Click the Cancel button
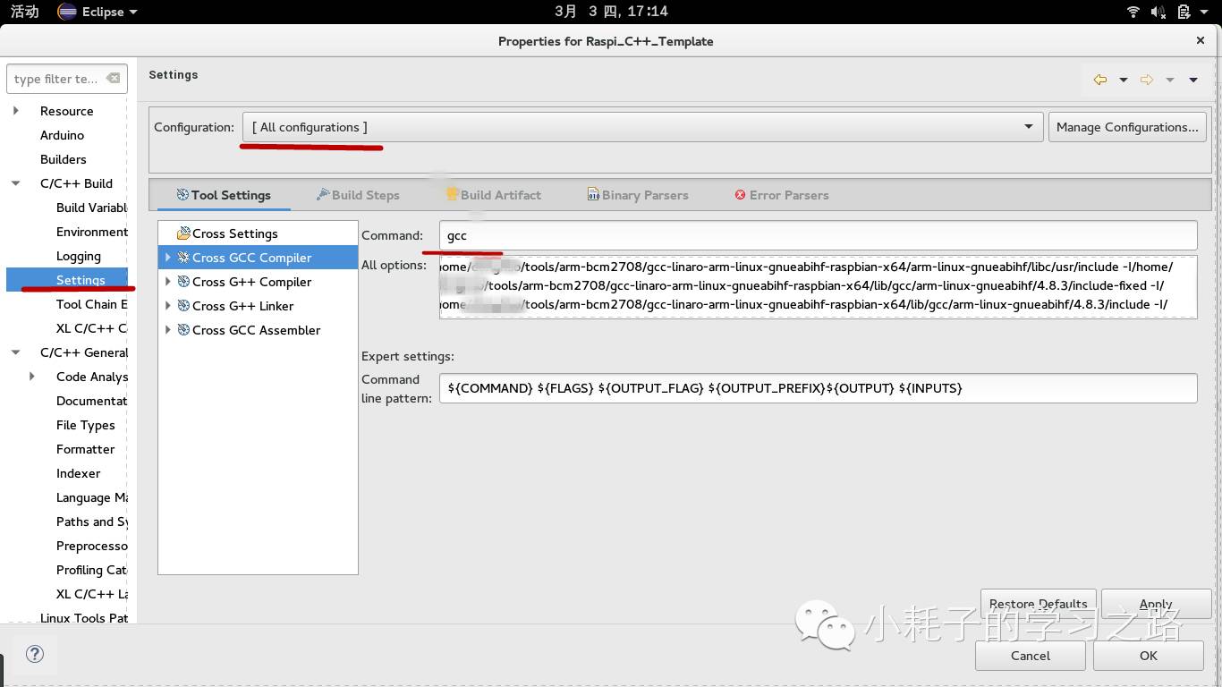The image size is (1222, 687). tap(1031, 656)
